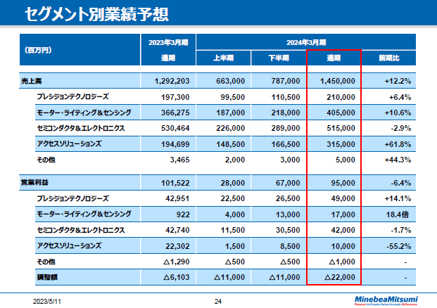
Task: Click the 2023/5/11 date in the footer
Action: (47, 302)
